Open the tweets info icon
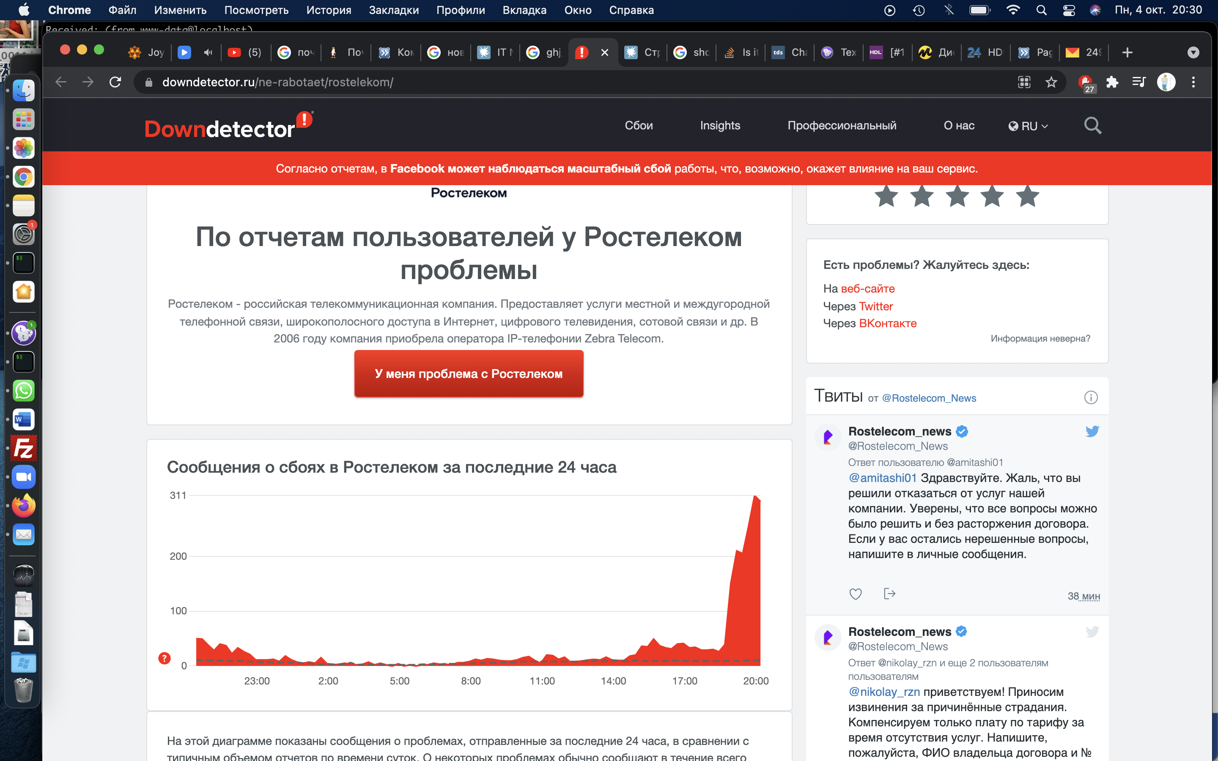1218x761 pixels. [1091, 397]
